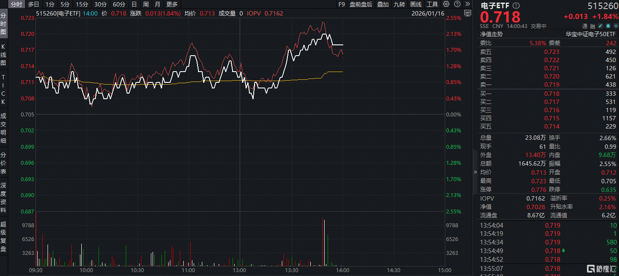Screen dimensions: 619x276
Task: Select the 60分 period
Action: coord(119,4)
